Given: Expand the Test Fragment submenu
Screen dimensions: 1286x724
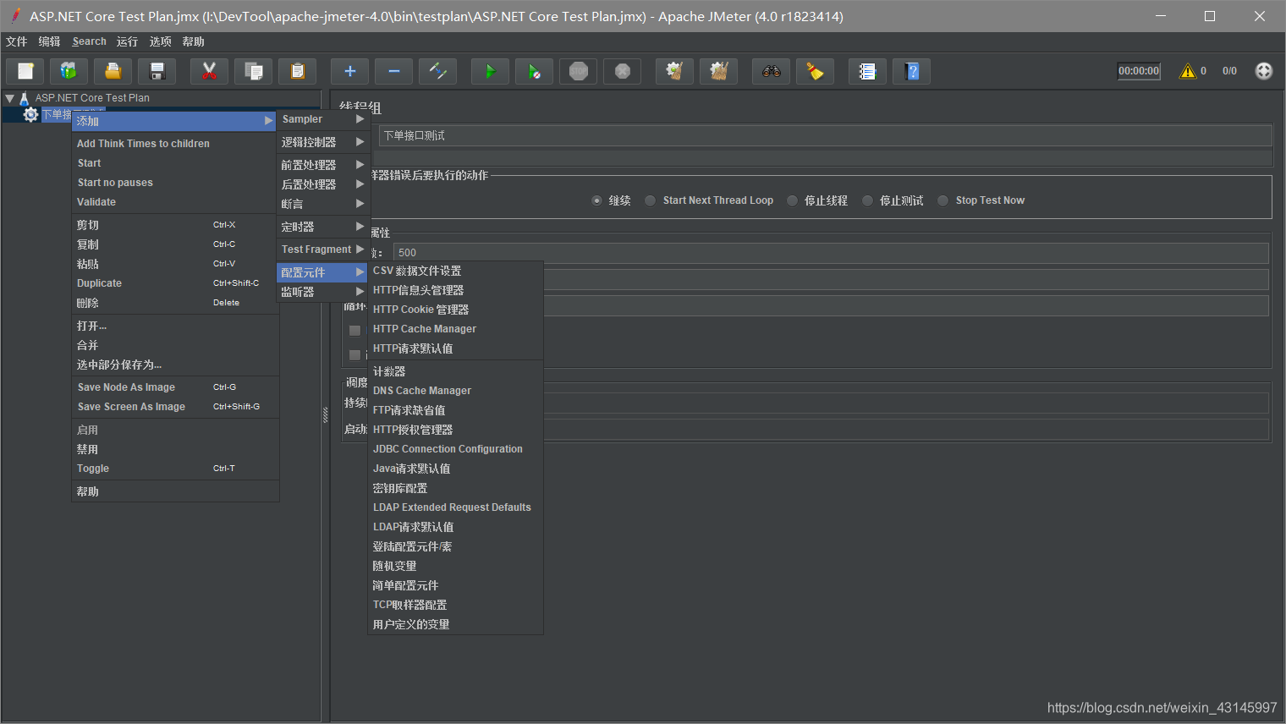Looking at the screenshot, I should [322, 250].
